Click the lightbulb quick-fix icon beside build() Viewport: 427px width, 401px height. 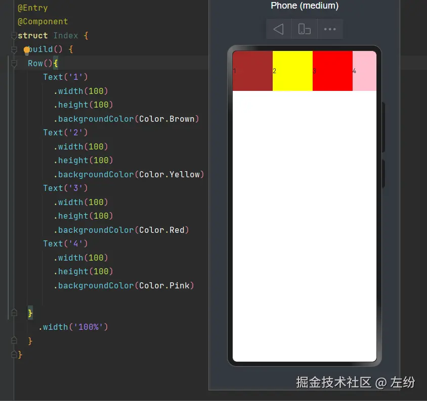[x=27, y=51]
